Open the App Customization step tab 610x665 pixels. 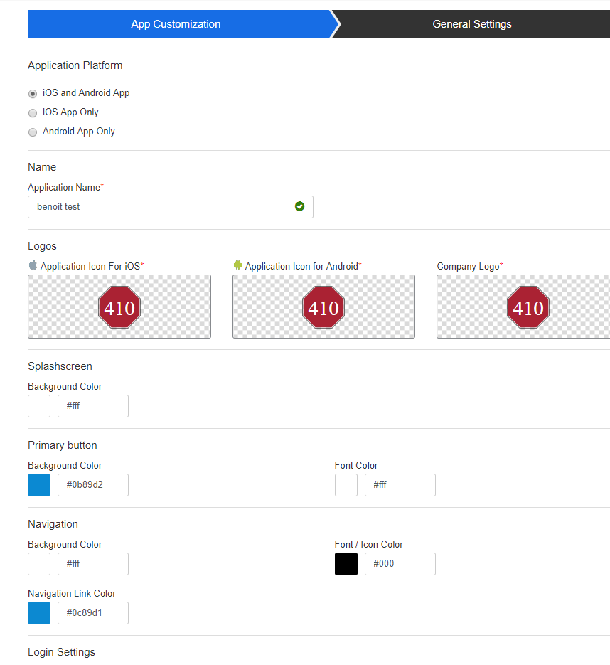click(x=176, y=24)
